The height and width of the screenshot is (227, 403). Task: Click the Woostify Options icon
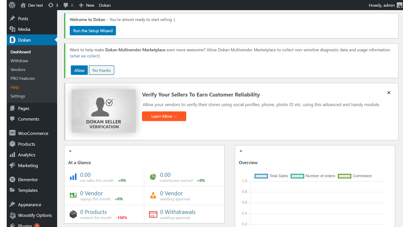point(12,215)
